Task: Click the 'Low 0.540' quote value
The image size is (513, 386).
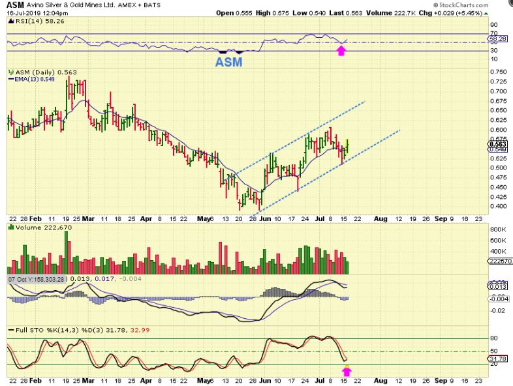Action: 309,13
